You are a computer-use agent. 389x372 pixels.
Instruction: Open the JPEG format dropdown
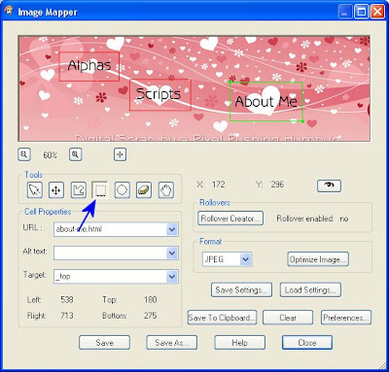[246, 259]
